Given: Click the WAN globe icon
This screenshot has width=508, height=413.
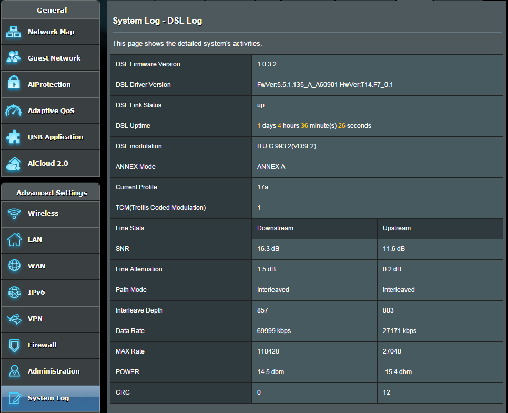Looking at the screenshot, I should tap(14, 266).
